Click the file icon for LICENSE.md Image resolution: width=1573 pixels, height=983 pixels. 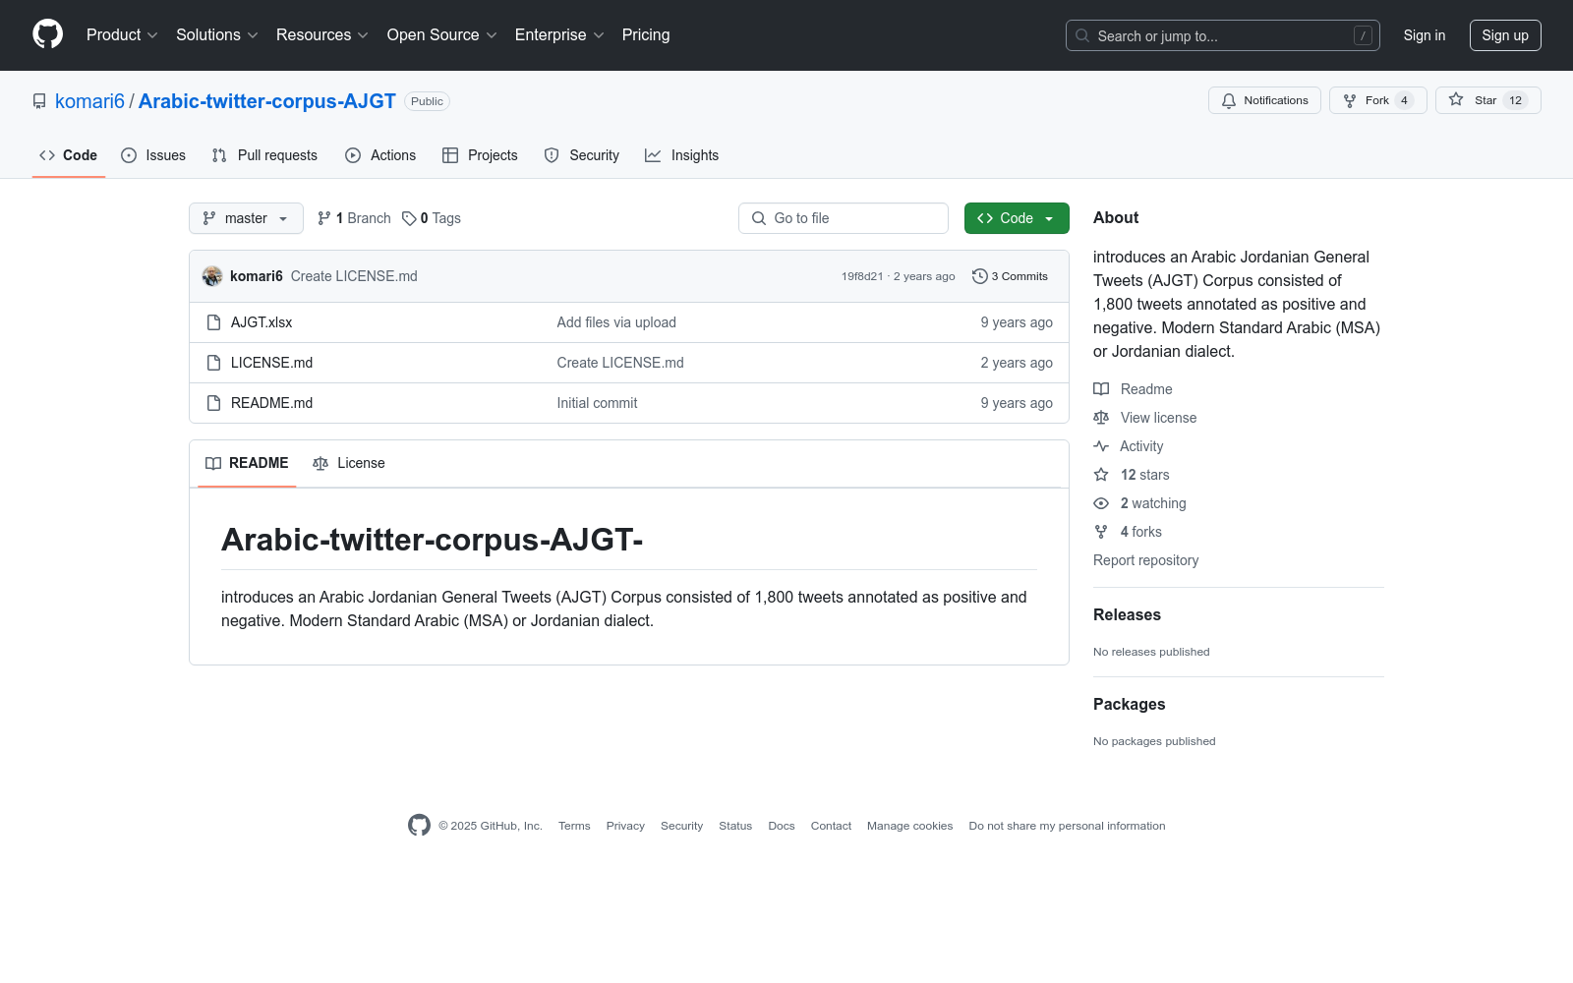[x=213, y=363]
